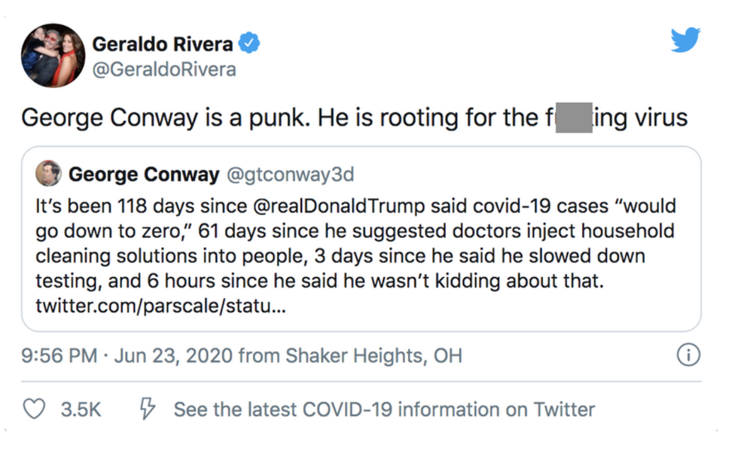
Task: Click the blue verified badge
Action: [x=249, y=44]
